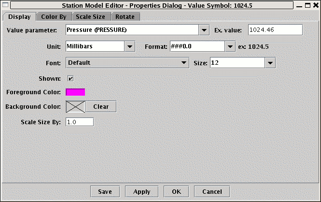The image size is (321, 202).
Task: Click the empty Background Color swatch
Action: (75, 107)
